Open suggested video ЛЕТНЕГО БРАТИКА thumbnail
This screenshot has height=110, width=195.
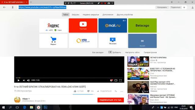pyautogui.click(x=138, y=61)
